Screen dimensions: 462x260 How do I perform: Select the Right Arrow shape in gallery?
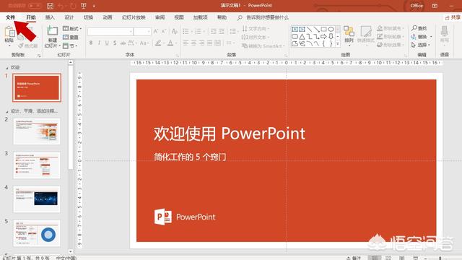323,36
